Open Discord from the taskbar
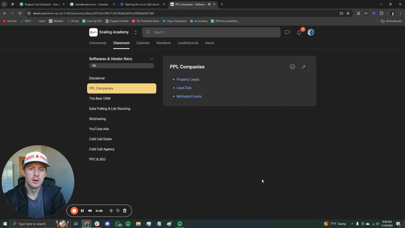 [x=107, y=224]
